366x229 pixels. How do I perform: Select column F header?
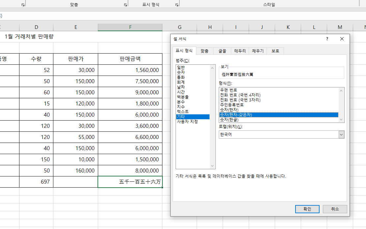click(x=130, y=27)
